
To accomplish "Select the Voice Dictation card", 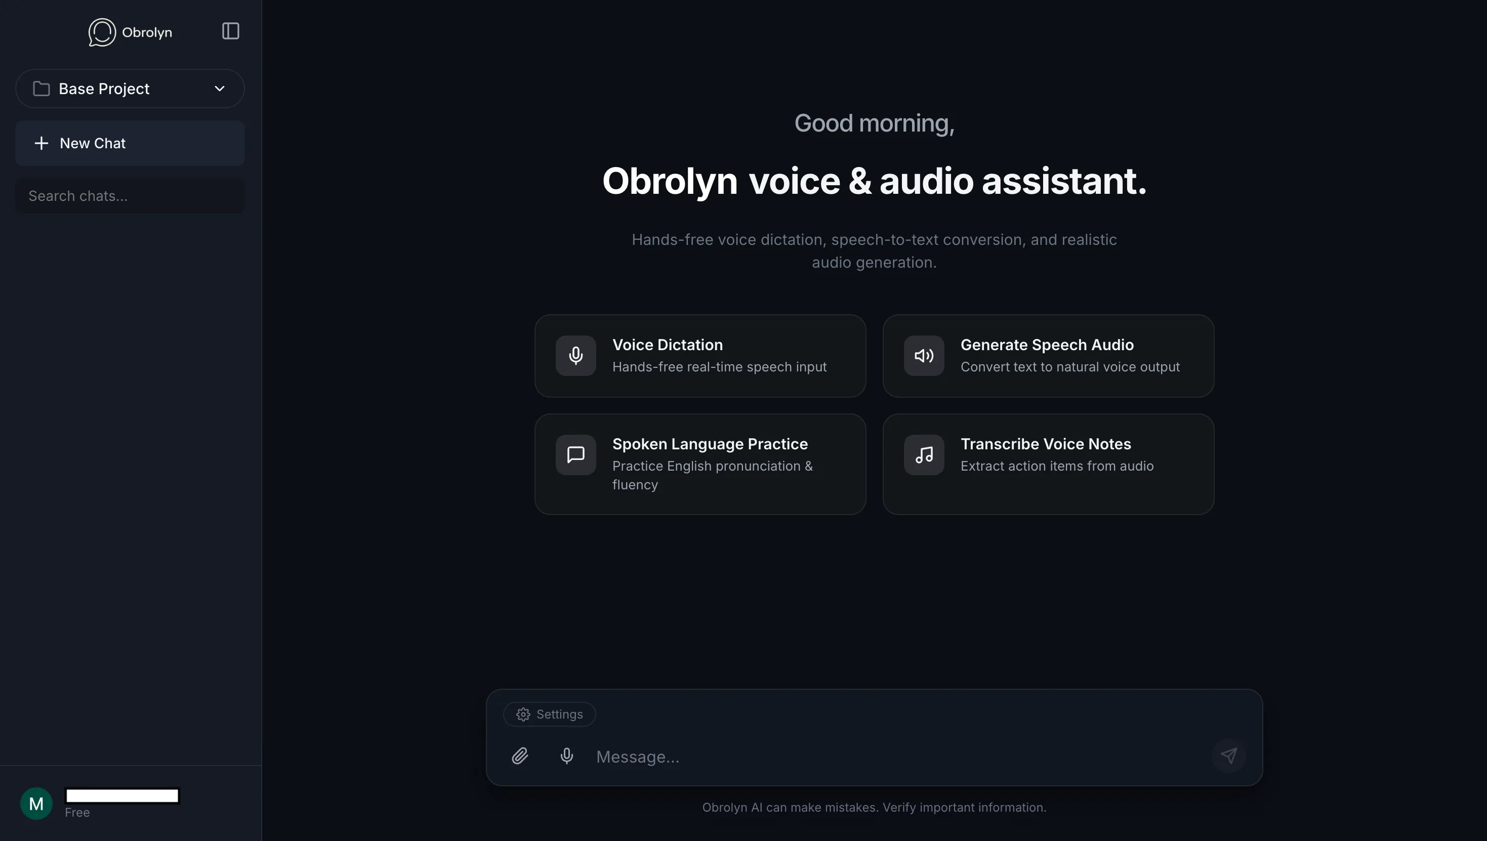I will coord(700,356).
